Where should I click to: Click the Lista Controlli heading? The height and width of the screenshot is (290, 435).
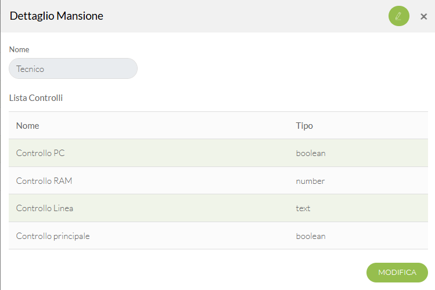pyautogui.click(x=36, y=98)
